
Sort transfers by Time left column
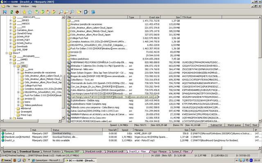tap(110, 130)
